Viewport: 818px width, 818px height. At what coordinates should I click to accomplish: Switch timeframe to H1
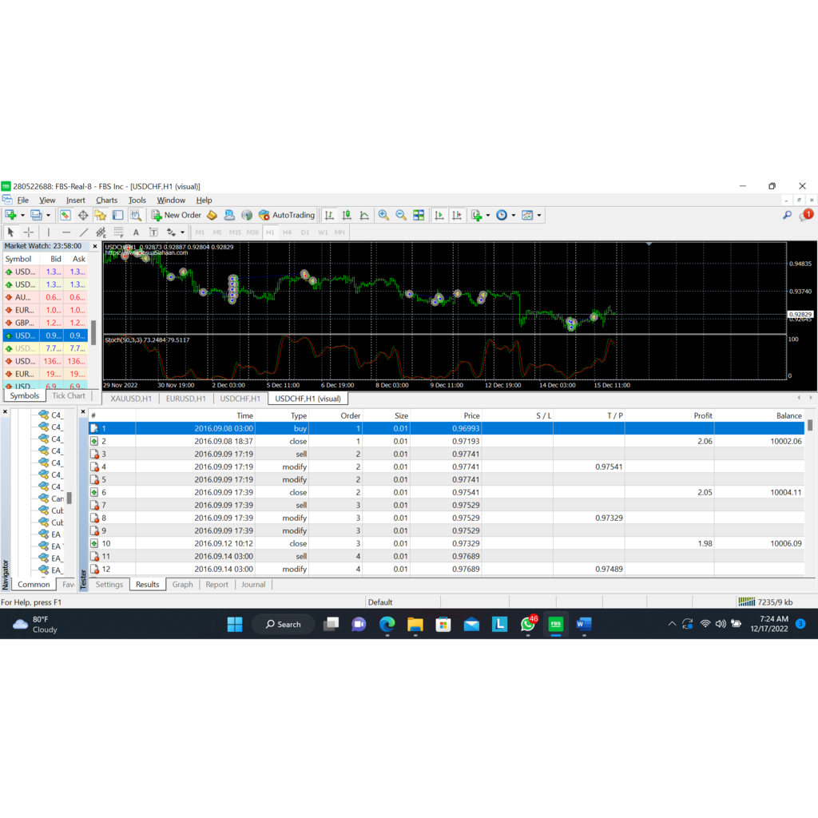(270, 232)
